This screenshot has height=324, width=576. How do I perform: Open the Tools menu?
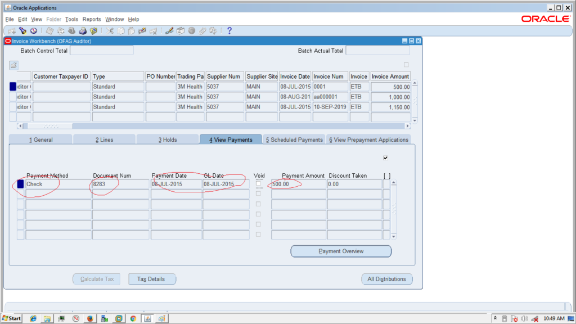click(71, 19)
